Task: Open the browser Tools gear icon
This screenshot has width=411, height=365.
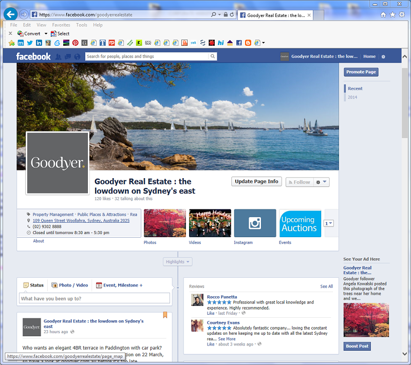Action: 402,15
